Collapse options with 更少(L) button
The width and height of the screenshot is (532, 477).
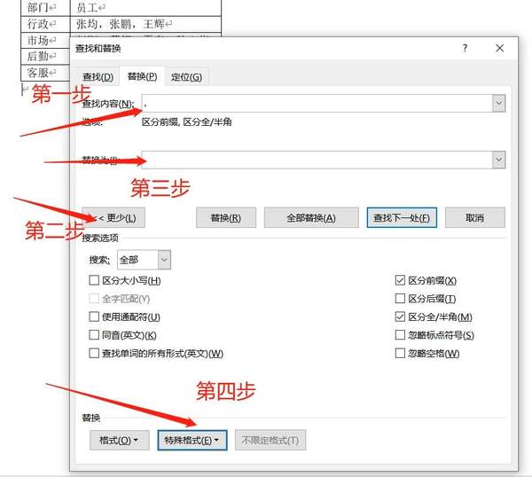114,218
